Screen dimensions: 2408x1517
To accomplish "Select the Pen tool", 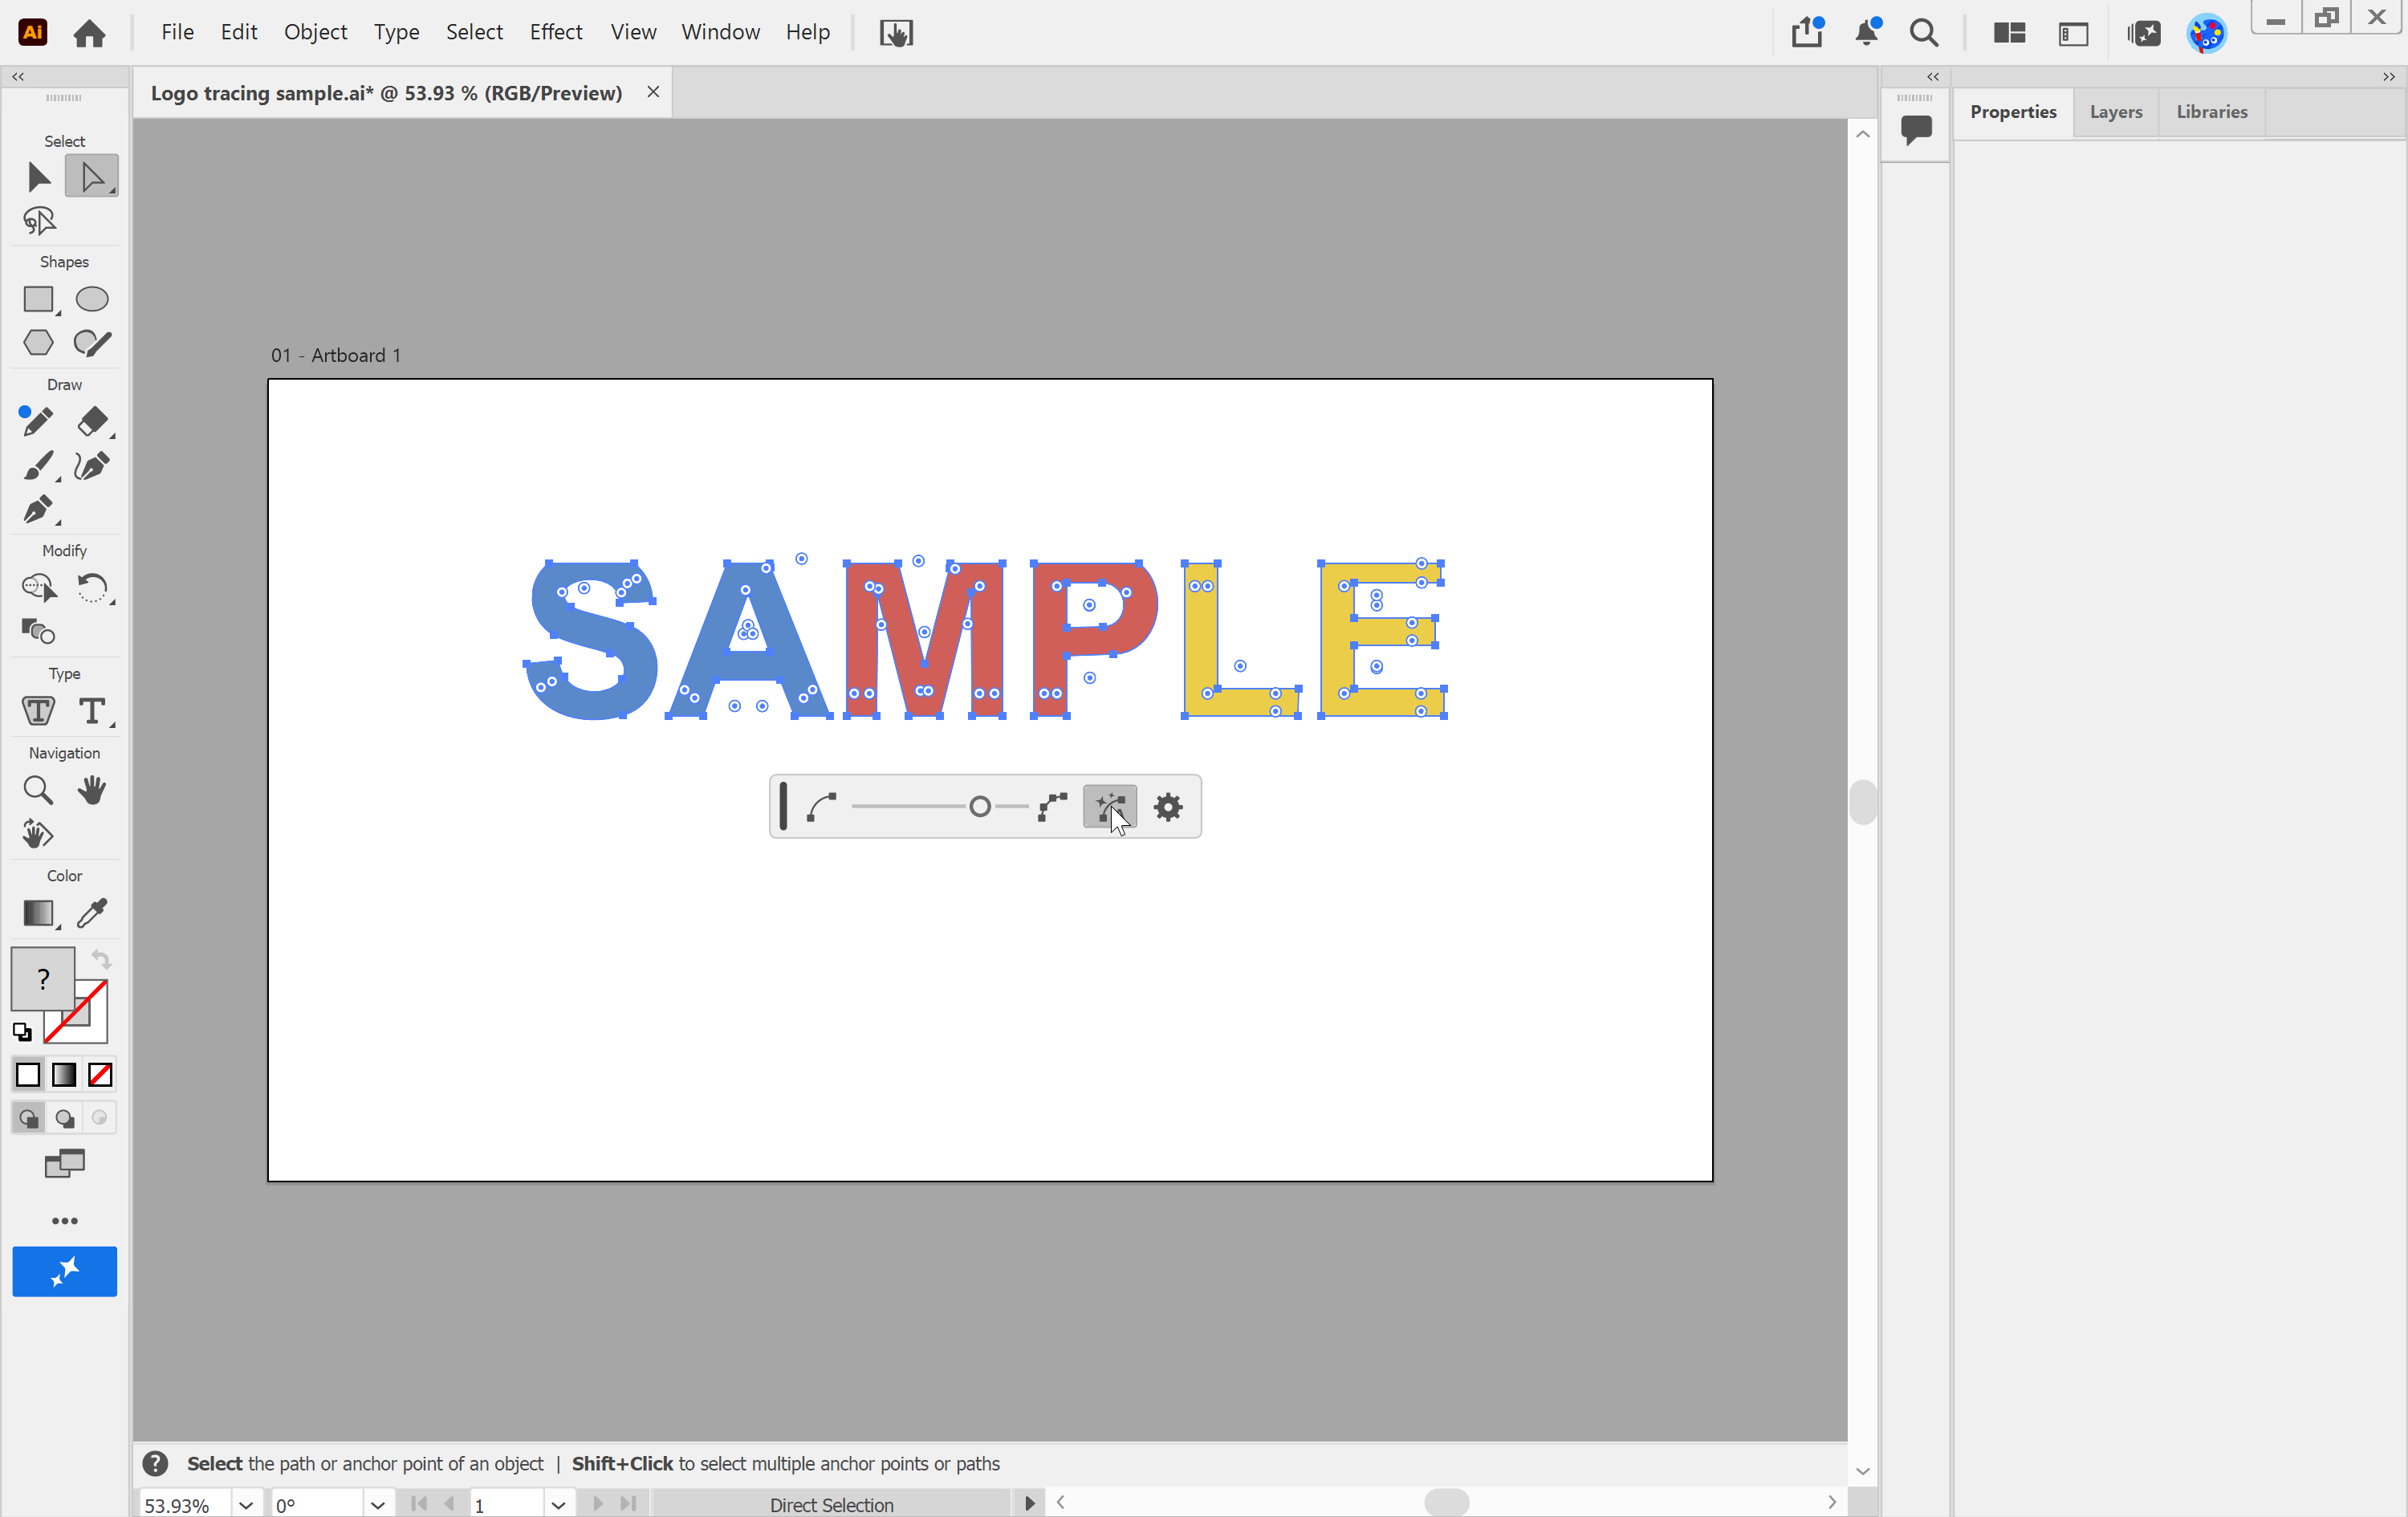I will coord(38,509).
